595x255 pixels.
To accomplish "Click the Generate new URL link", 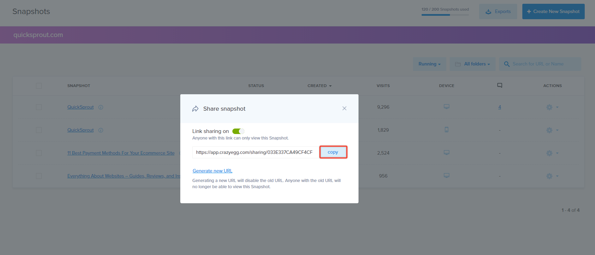I will (212, 171).
